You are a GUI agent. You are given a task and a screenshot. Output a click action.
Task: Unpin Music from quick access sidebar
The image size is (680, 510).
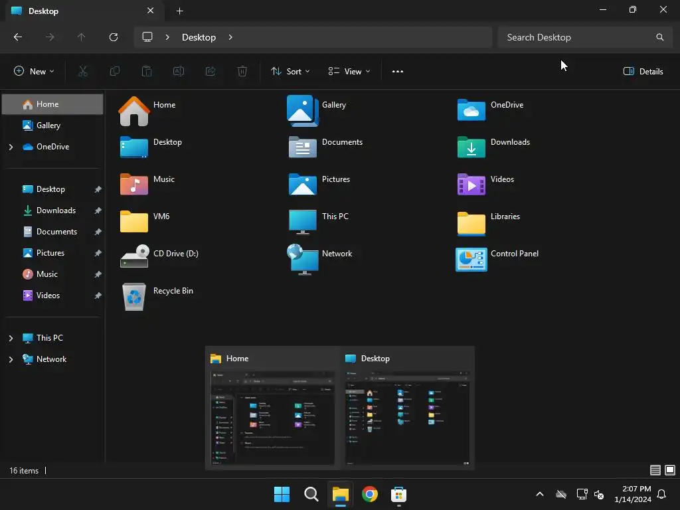[x=98, y=274]
